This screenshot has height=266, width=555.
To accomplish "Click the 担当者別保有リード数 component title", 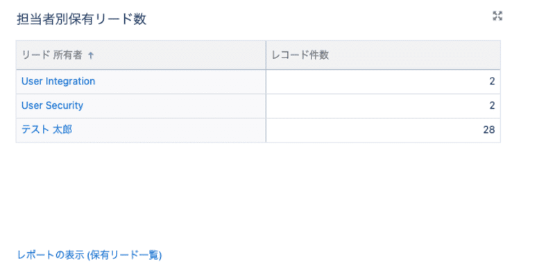I will (82, 19).
